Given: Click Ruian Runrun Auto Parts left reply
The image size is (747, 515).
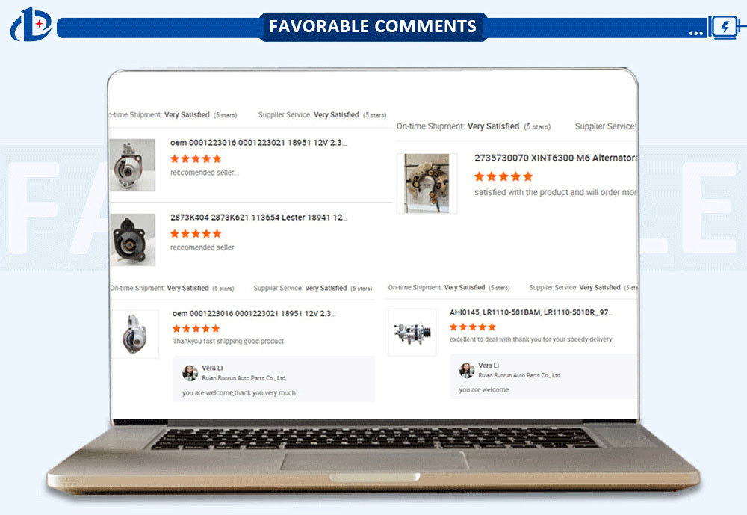Looking at the screenshot, I should point(244,378).
